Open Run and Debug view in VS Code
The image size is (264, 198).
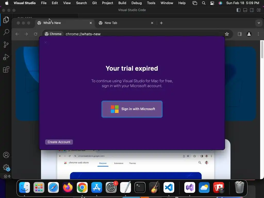click(x=6, y=57)
